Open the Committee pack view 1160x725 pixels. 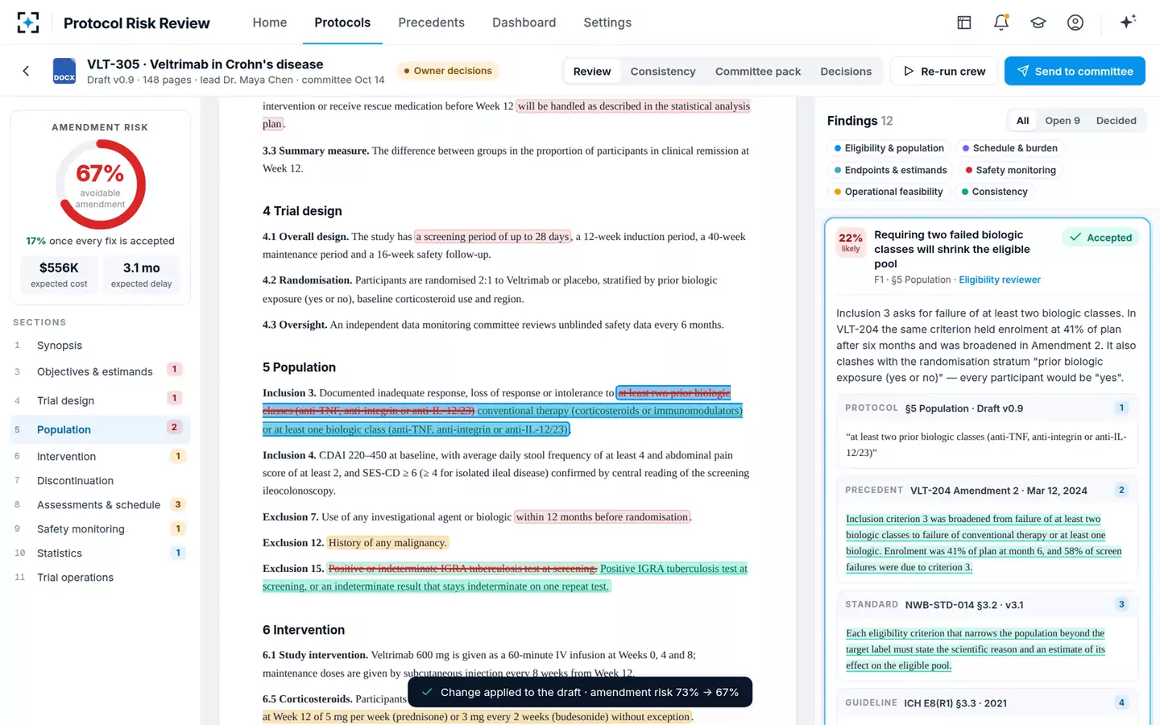tap(758, 72)
